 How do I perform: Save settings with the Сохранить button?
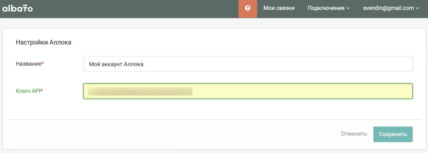[393, 134]
